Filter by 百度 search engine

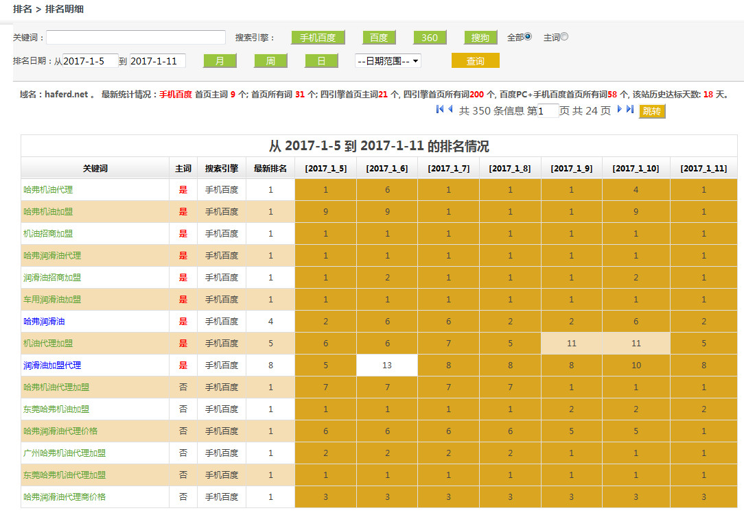coord(379,38)
